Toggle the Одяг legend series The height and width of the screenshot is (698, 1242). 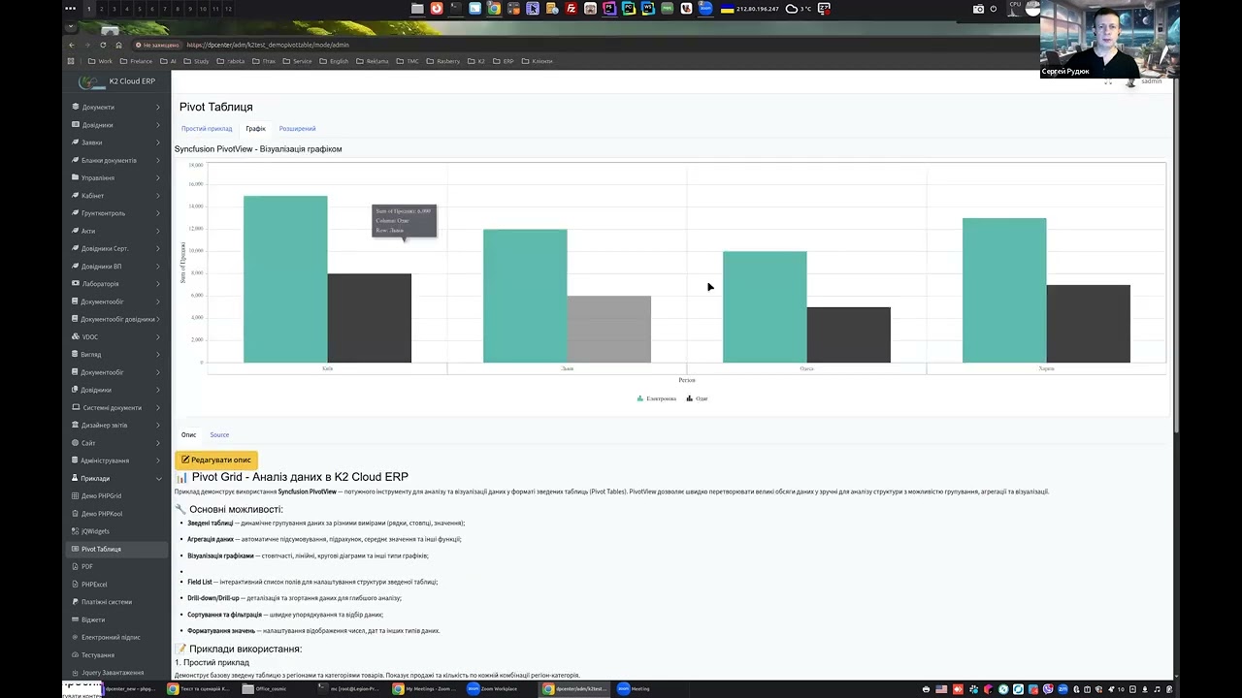(698, 398)
